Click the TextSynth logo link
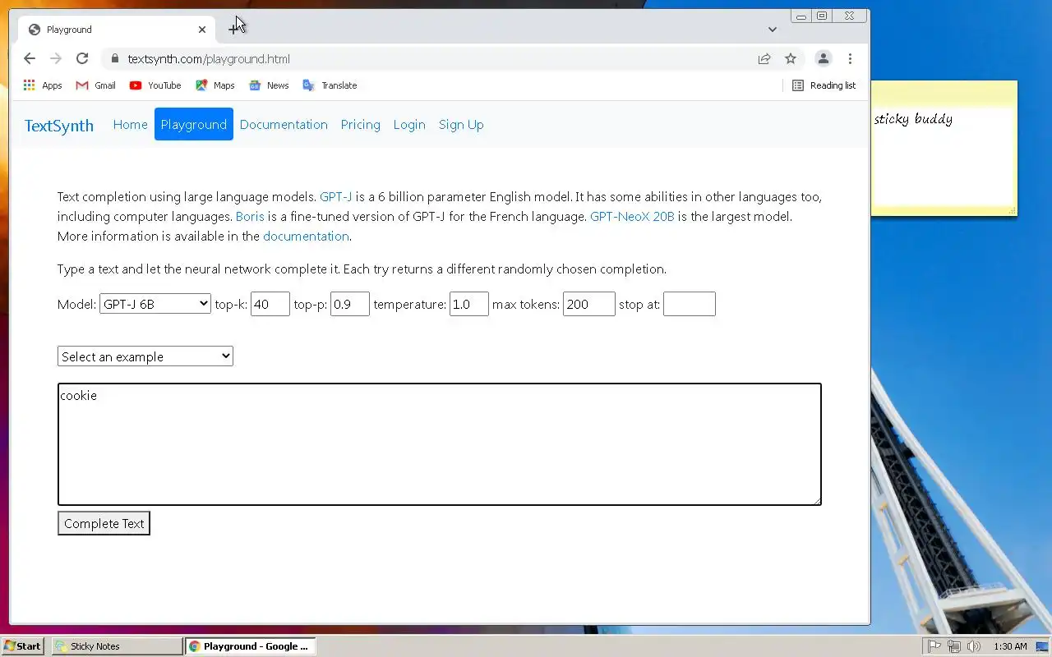 click(59, 126)
